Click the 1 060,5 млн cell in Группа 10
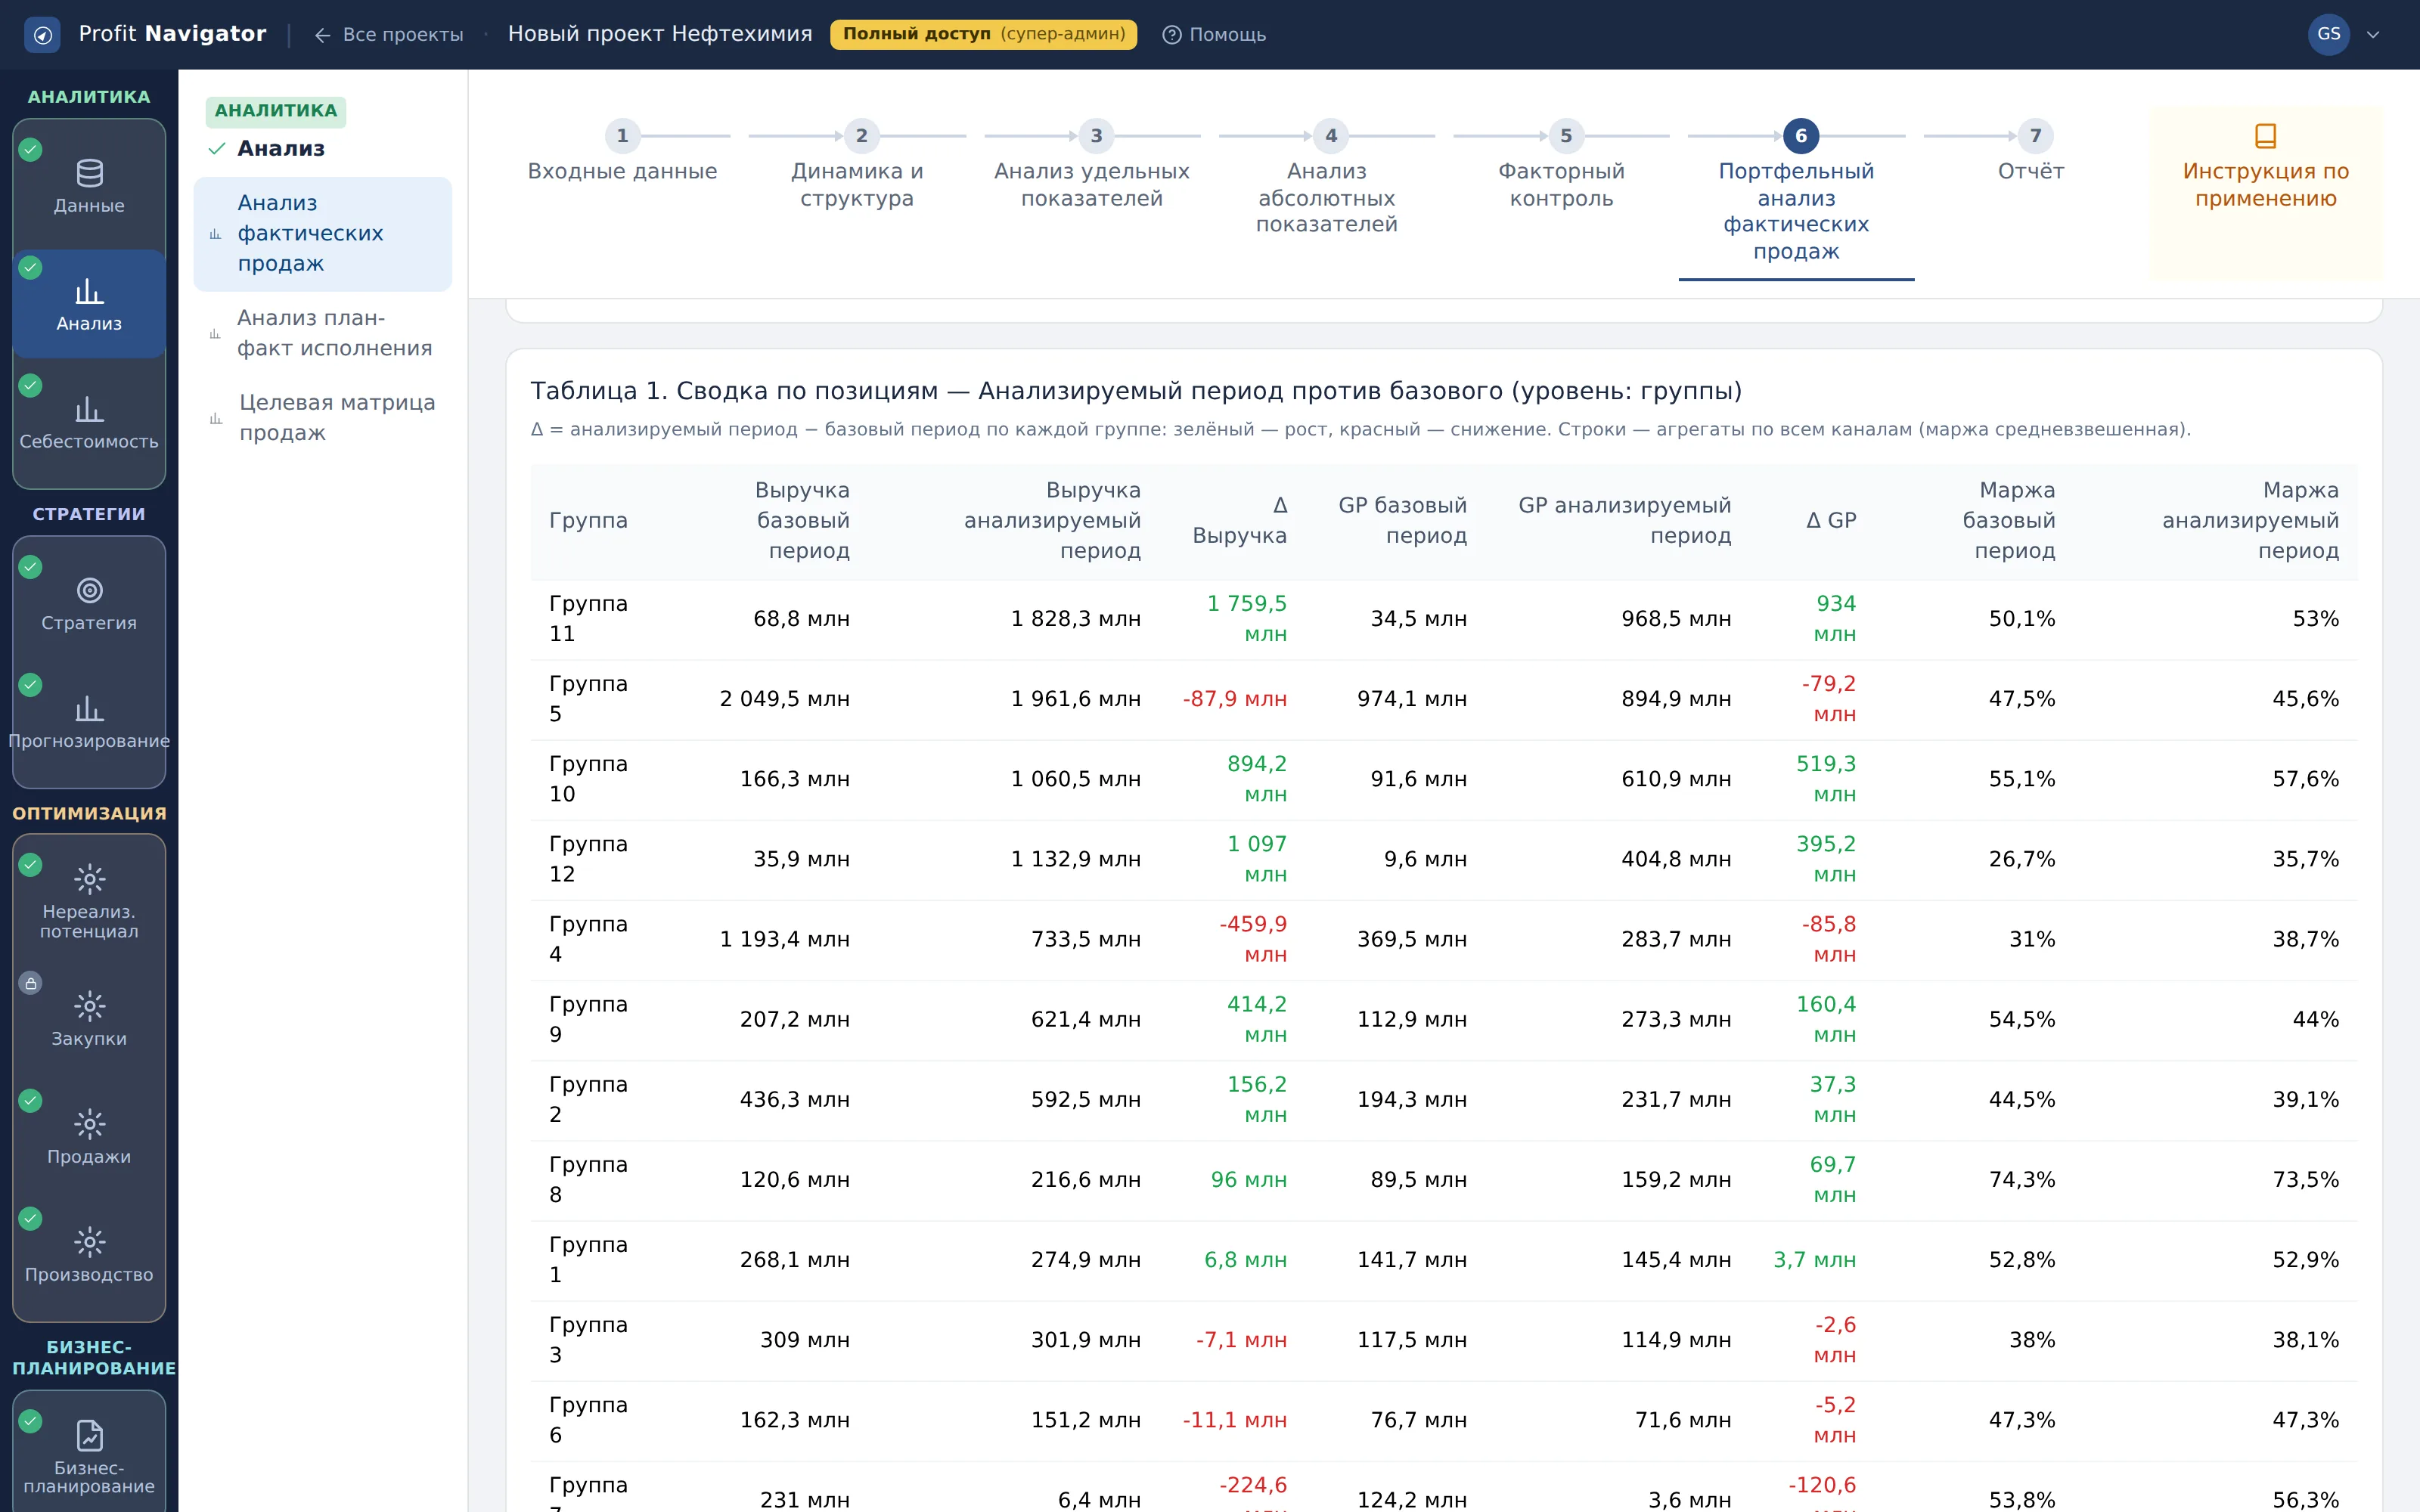 click(x=1075, y=779)
